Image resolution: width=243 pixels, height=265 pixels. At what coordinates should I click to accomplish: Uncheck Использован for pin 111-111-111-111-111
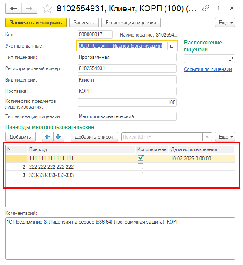[141, 158]
